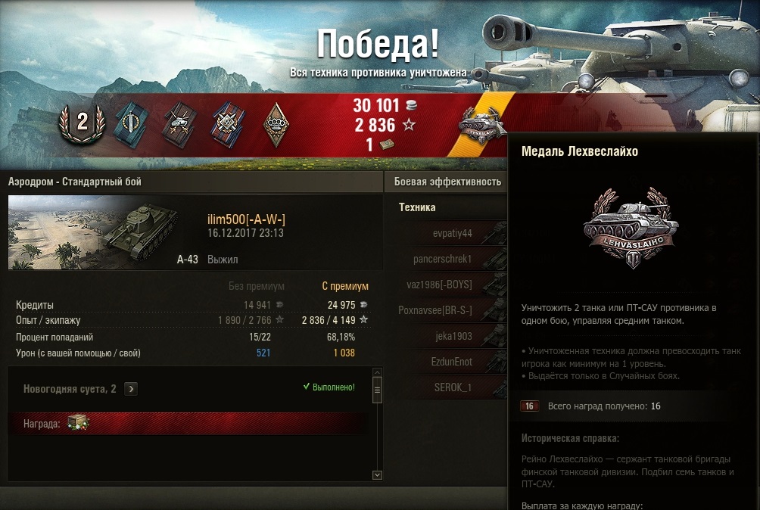Click the large Lehväslaiho medal in tooltip
The width and height of the screenshot is (760, 510).
(631, 228)
